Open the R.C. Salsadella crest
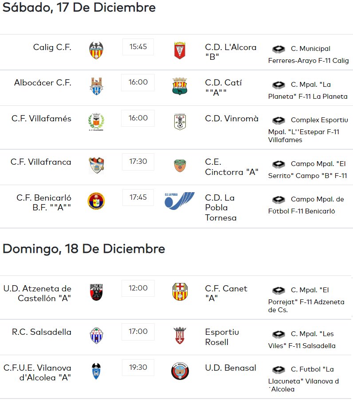 pos(97,335)
